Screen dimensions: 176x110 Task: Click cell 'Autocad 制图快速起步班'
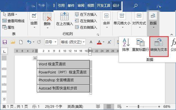coord(63,88)
